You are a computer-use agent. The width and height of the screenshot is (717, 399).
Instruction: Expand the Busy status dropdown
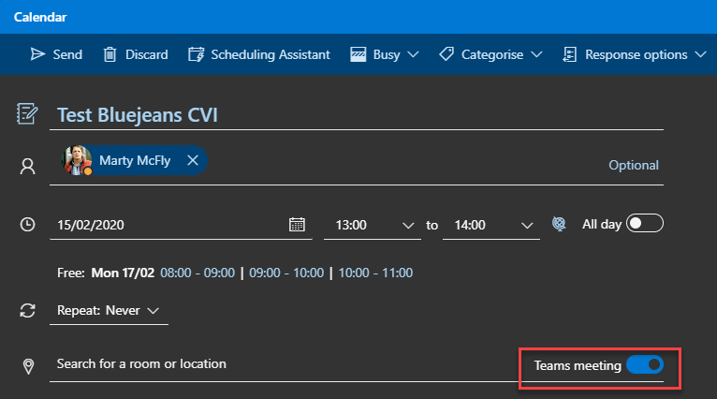[385, 54]
